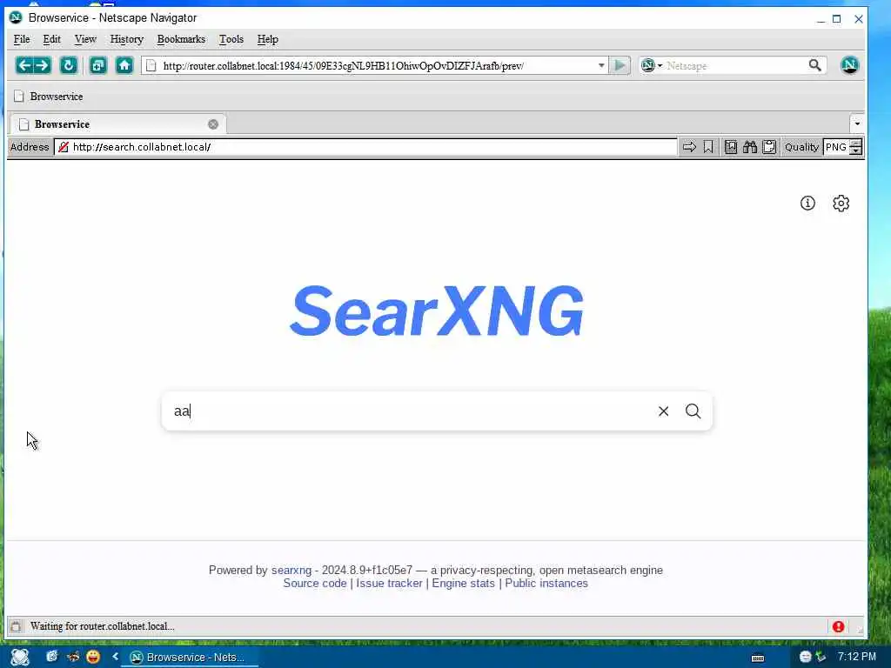Click the Netscape forward arrow button
891x668 pixels.
pos(42,65)
